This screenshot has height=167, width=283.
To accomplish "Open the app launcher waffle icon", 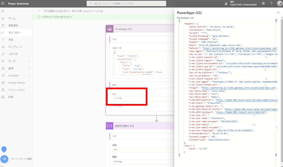I will [3, 3].
